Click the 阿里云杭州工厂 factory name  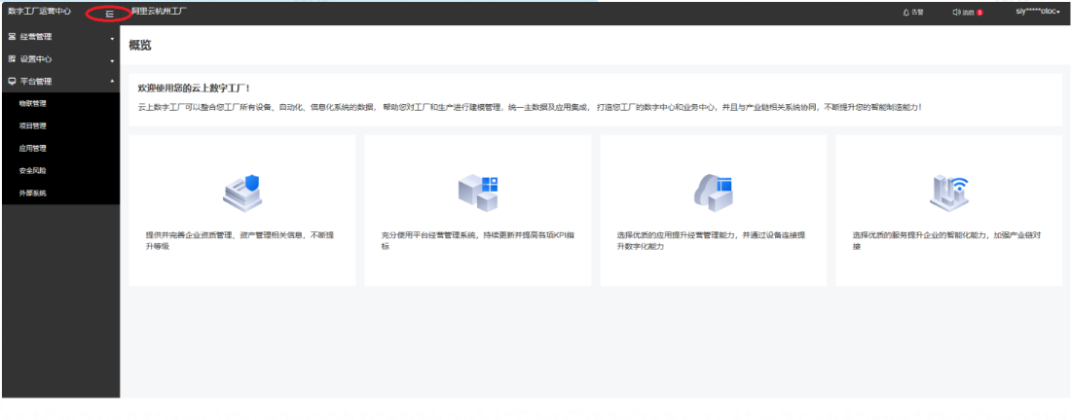[160, 12]
